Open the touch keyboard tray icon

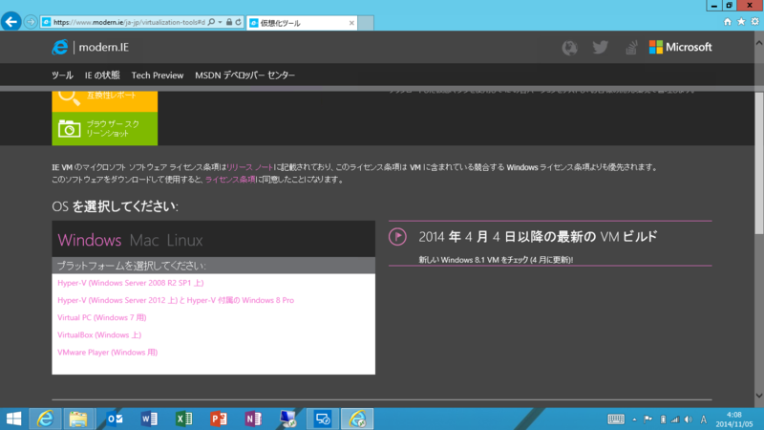click(616, 419)
